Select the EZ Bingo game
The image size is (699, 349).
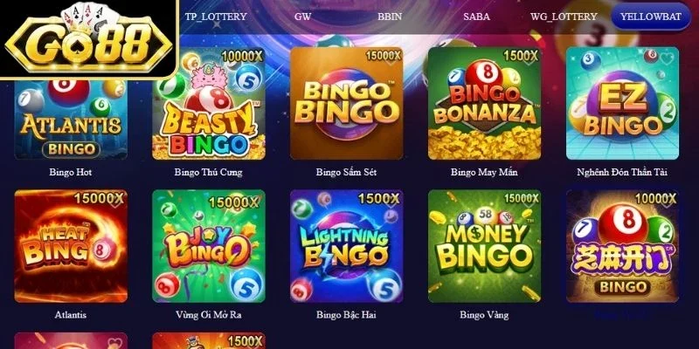pyautogui.click(x=622, y=103)
